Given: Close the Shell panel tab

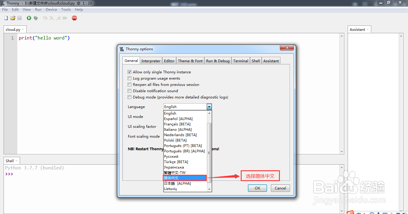Looking at the screenshot, I should 16,161.
